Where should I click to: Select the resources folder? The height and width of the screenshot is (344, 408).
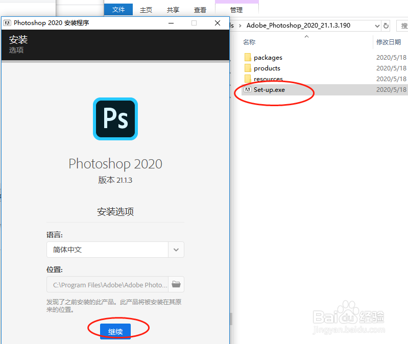pos(268,79)
